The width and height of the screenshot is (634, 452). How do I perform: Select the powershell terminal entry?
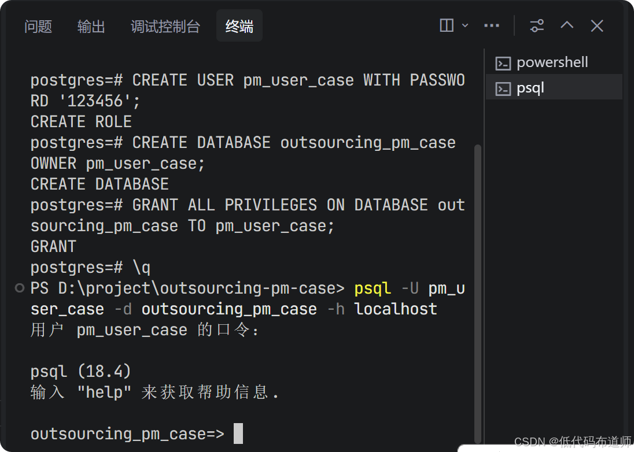pyautogui.click(x=554, y=62)
